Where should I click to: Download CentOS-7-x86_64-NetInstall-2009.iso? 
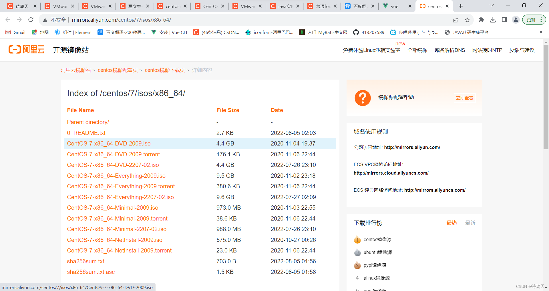point(115,240)
